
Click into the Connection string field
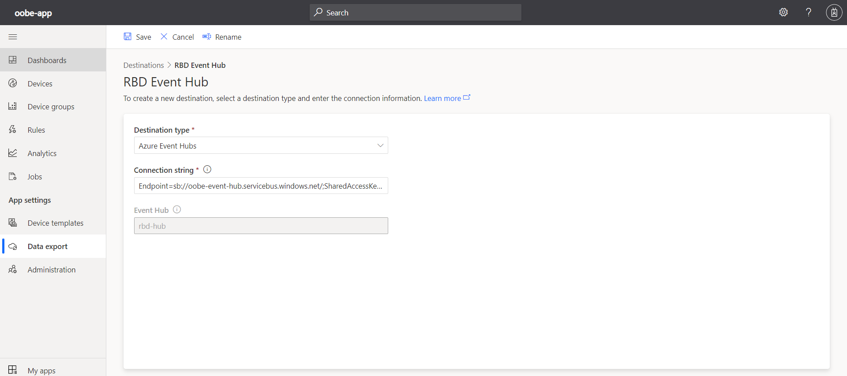261,186
